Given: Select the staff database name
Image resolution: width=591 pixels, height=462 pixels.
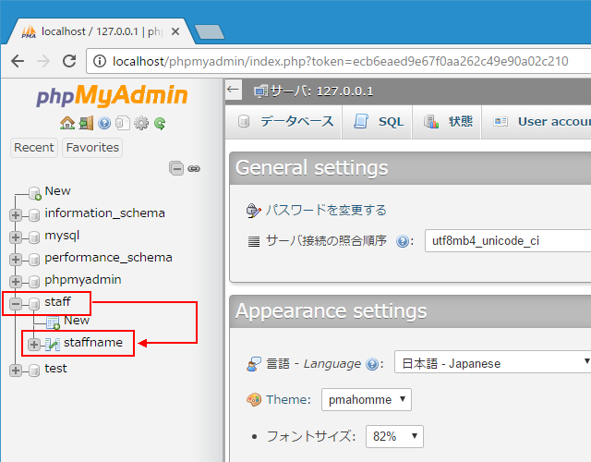Looking at the screenshot, I should 57,302.
